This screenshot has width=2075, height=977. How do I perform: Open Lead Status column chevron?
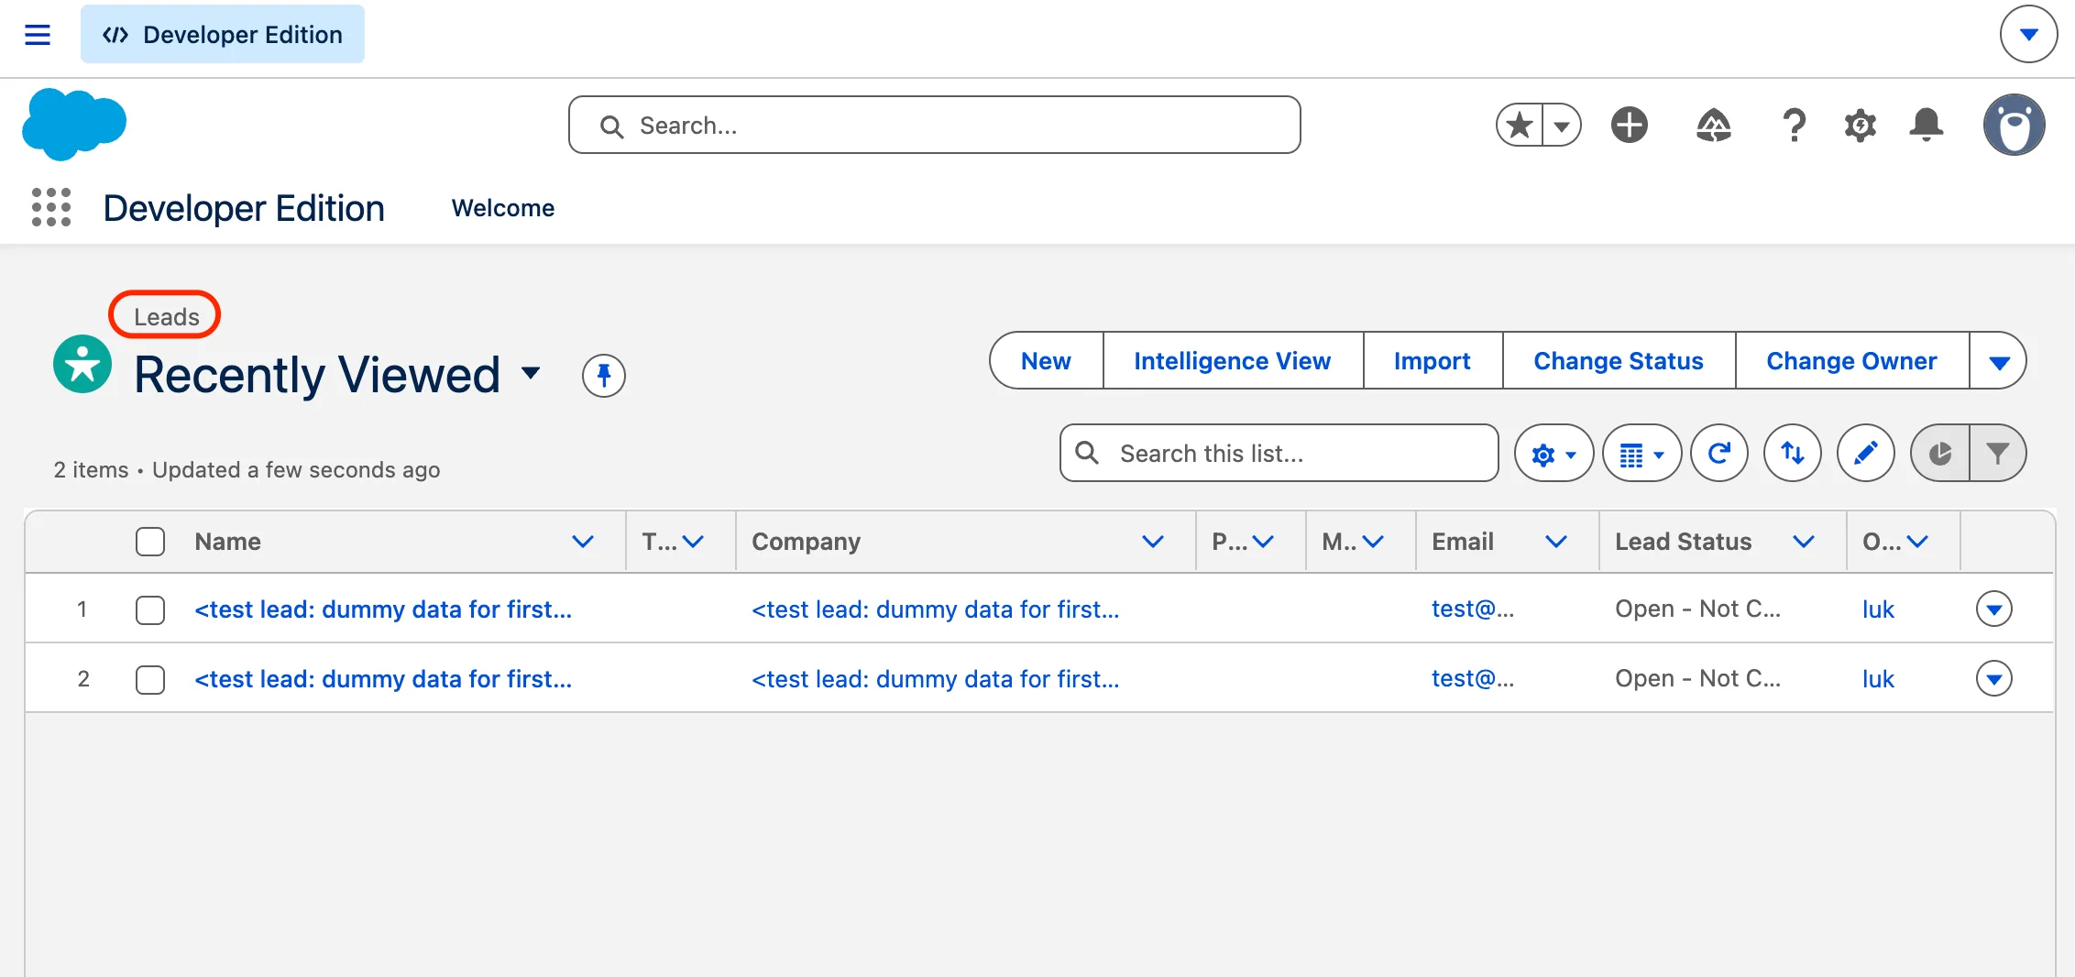tap(1804, 542)
